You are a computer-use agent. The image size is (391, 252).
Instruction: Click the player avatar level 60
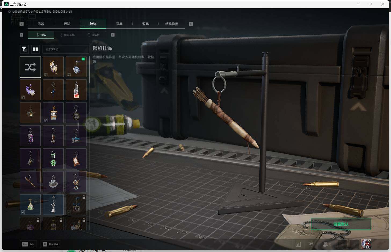366,244
